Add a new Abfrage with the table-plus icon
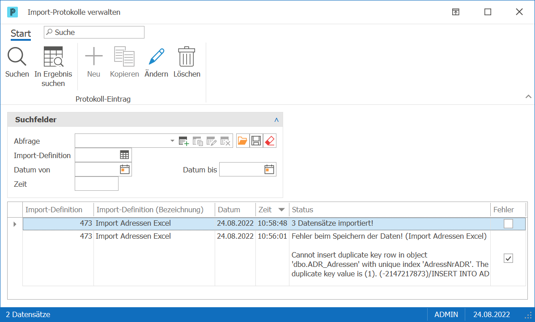The image size is (535, 322). click(x=183, y=141)
